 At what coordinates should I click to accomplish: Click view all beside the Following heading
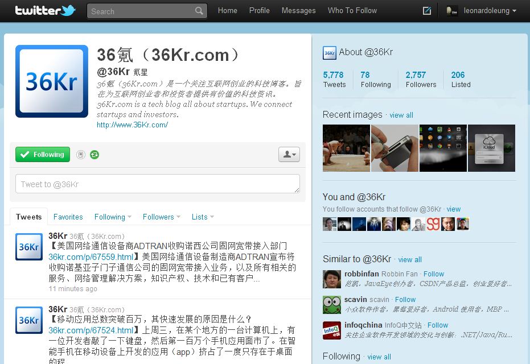coord(379,357)
